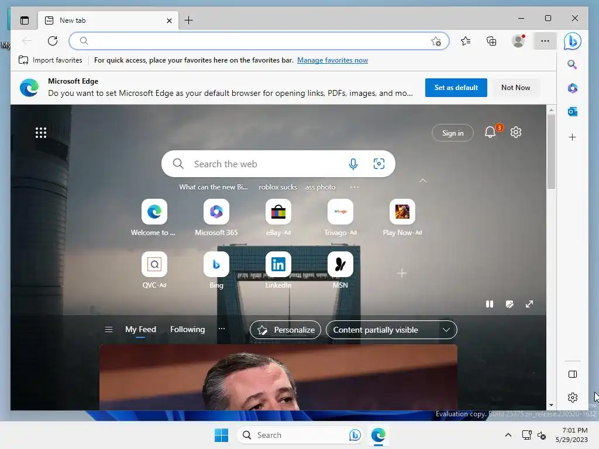Expand Content partially visible dropdown
This screenshot has width=599, height=449.
coord(391,330)
